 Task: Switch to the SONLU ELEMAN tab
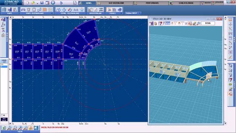(184, 3)
